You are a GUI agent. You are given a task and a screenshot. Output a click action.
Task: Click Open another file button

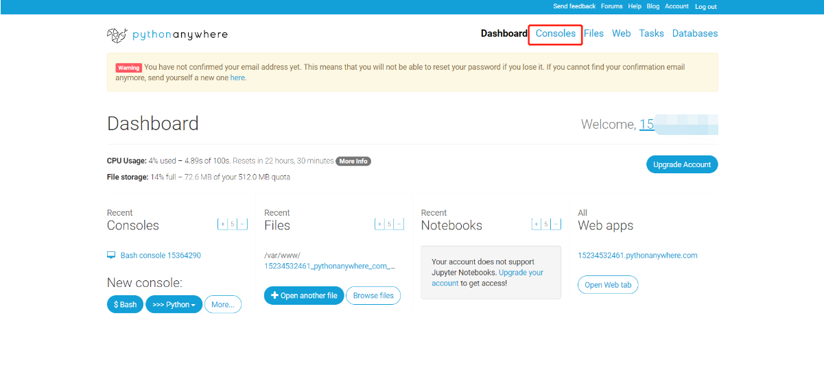304,295
